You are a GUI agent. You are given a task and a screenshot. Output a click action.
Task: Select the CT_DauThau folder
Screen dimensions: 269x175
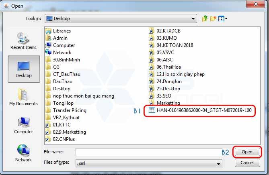click(63, 74)
